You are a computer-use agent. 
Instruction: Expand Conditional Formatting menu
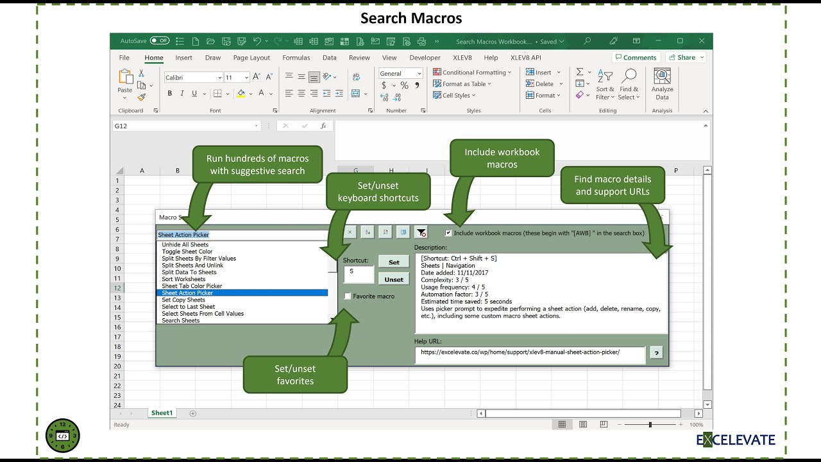click(x=472, y=73)
